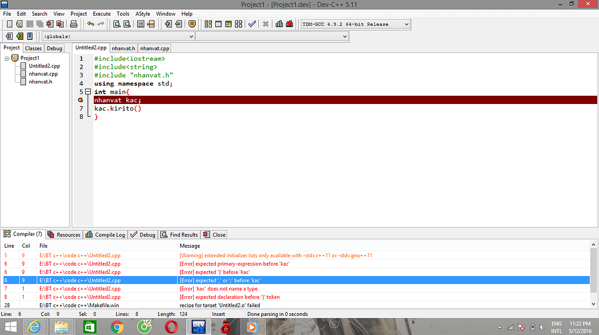Switch to the Classes tab
The image size is (599, 335).
33,49
